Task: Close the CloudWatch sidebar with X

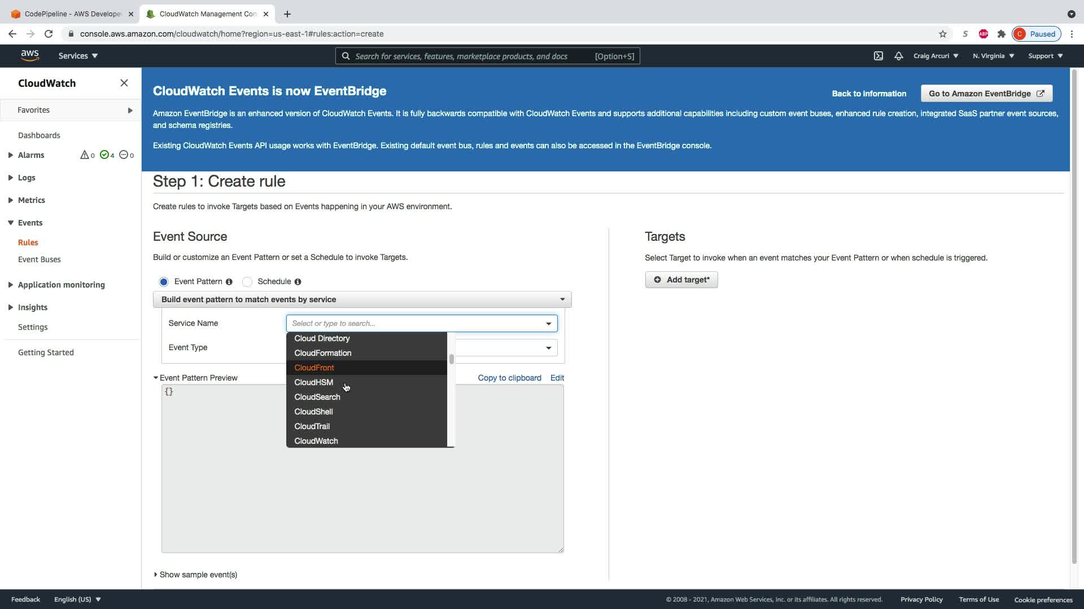Action: click(x=124, y=83)
